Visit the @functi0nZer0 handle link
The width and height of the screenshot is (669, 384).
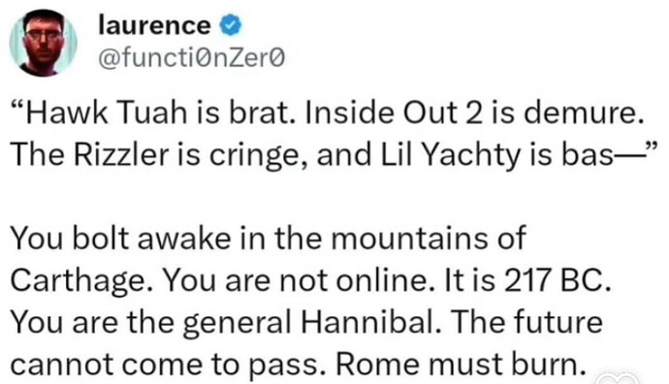tap(191, 59)
